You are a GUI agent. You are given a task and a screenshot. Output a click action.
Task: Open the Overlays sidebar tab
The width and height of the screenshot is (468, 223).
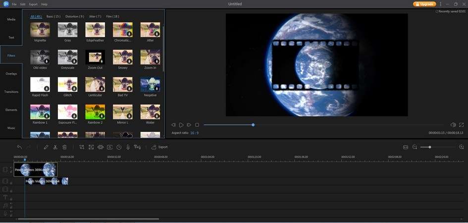(x=11, y=74)
